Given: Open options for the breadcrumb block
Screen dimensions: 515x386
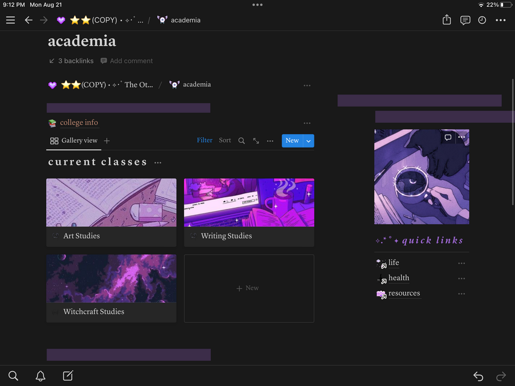Looking at the screenshot, I should coord(307,85).
